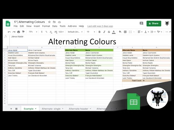Format as currency

click(42, 32)
